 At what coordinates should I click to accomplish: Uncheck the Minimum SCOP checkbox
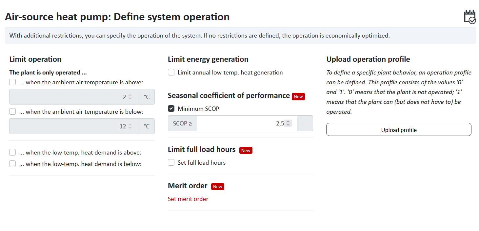pyautogui.click(x=171, y=108)
